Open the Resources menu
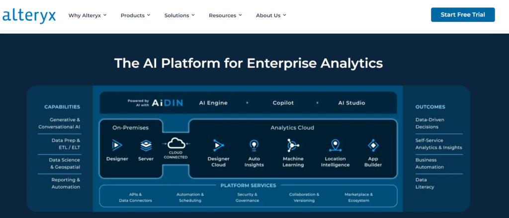The width and height of the screenshot is (509, 218). click(x=225, y=15)
